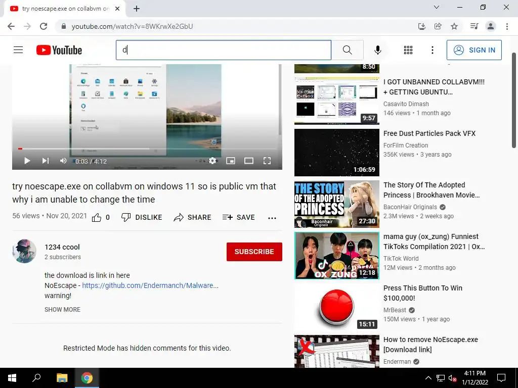Image resolution: width=518 pixels, height=388 pixels.
Task: Open network status tray icon
Action: click(441, 378)
